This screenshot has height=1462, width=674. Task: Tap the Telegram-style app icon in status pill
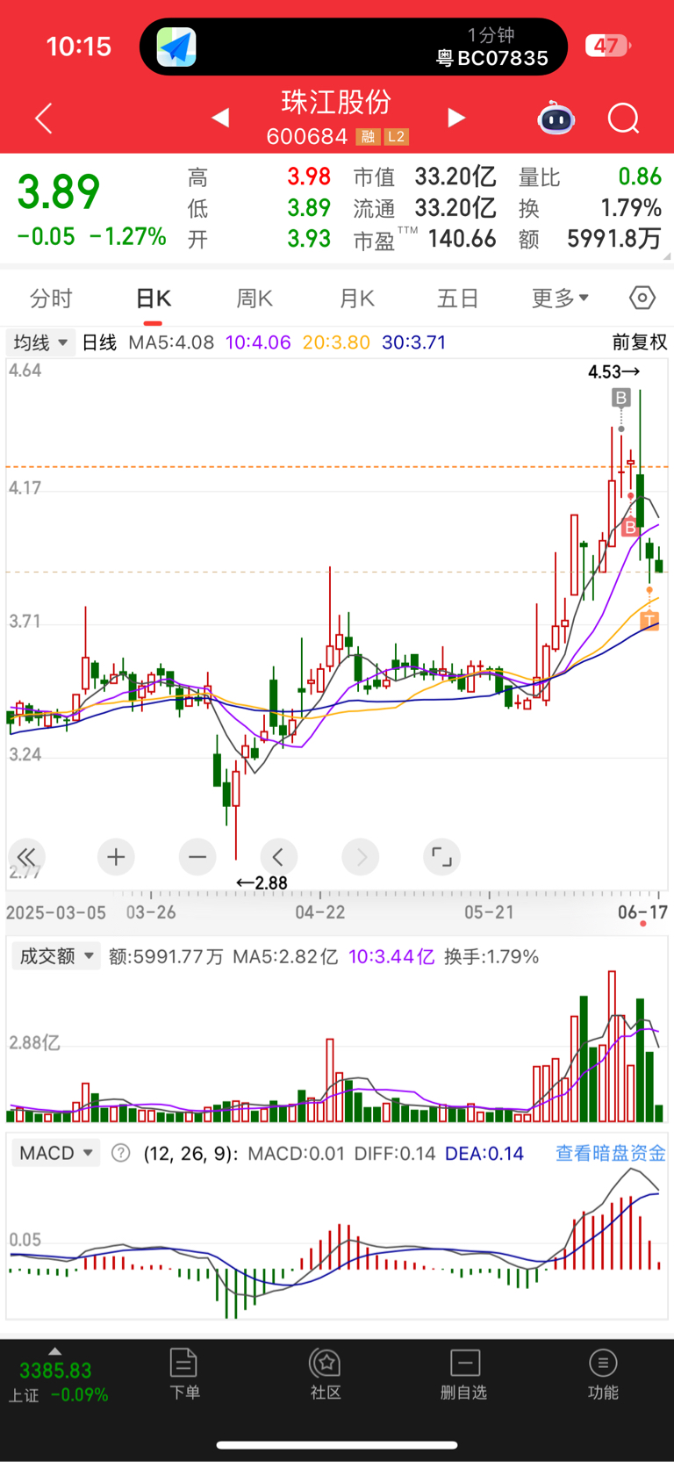click(x=176, y=47)
